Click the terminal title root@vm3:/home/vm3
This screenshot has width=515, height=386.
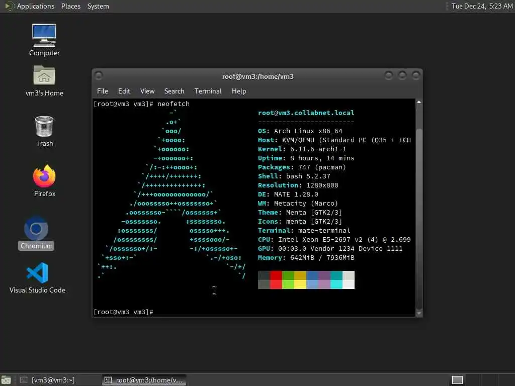[258, 76]
